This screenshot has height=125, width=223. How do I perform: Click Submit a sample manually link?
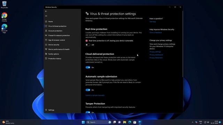[x=95, y=95]
